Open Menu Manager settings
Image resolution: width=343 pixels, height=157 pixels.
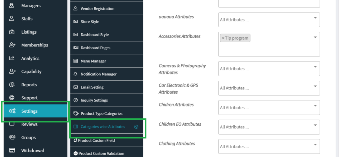[107, 61]
